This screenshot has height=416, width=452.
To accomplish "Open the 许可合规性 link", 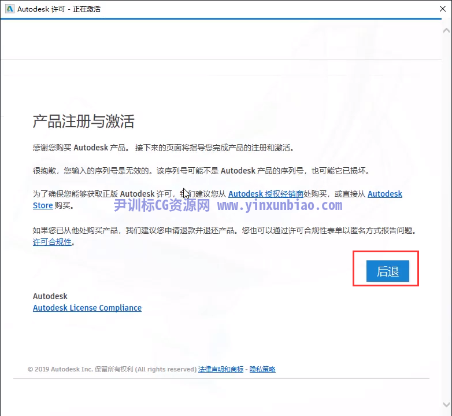I will (x=52, y=242).
